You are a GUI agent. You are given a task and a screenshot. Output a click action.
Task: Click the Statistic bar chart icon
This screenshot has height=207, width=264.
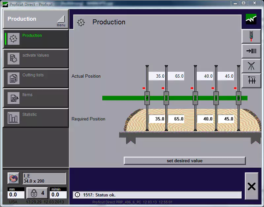pos(14,118)
